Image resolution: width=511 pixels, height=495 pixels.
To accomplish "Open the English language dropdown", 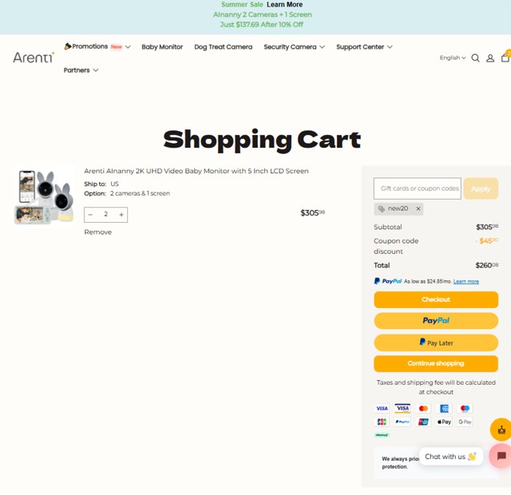I will point(453,57).
